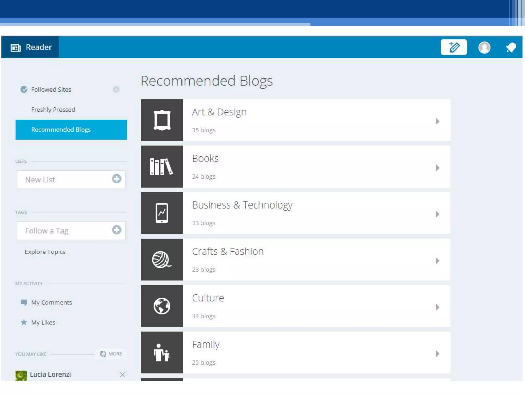Click plus button to follow tag
Viewport: 525px width, 394px height.
click(116, 230)
